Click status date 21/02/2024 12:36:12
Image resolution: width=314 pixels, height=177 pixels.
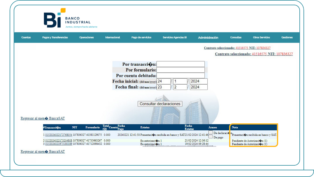tap(197, 141)
